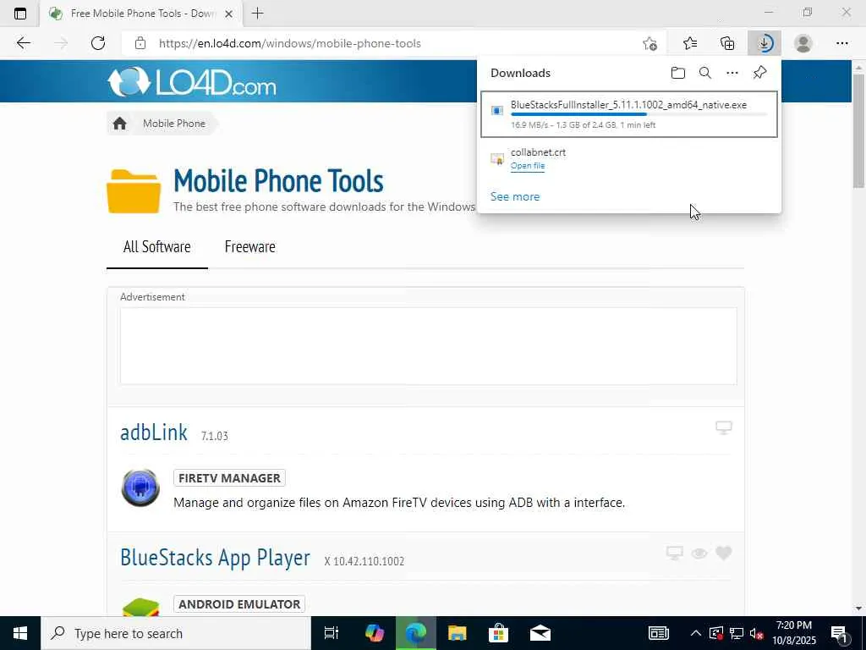Open news and interests taskbar icon
This screenshot has height=650, width=866.
tap(658, 633)
